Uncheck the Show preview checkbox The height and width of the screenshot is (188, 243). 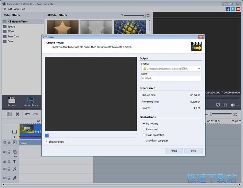pos(46,142)
